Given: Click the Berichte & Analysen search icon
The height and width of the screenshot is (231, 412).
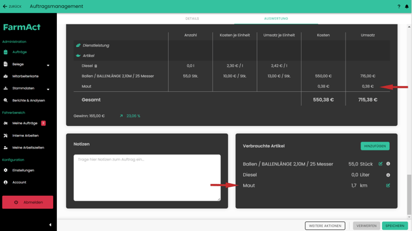Looking at the screenshot, I should tap(5, 100).
